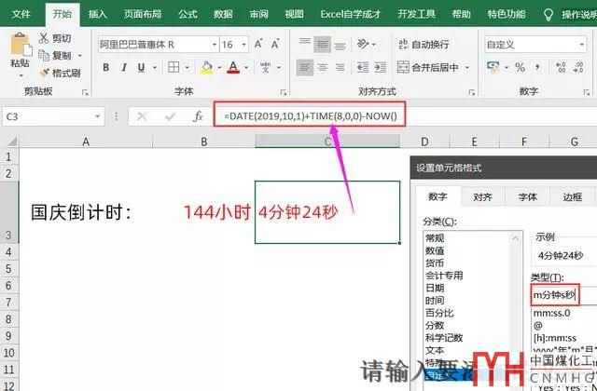Increase font size with larger A
Image resolution: width=597 pixels, height=391 pixels.
pyautogui.click(x=258, y=44)
